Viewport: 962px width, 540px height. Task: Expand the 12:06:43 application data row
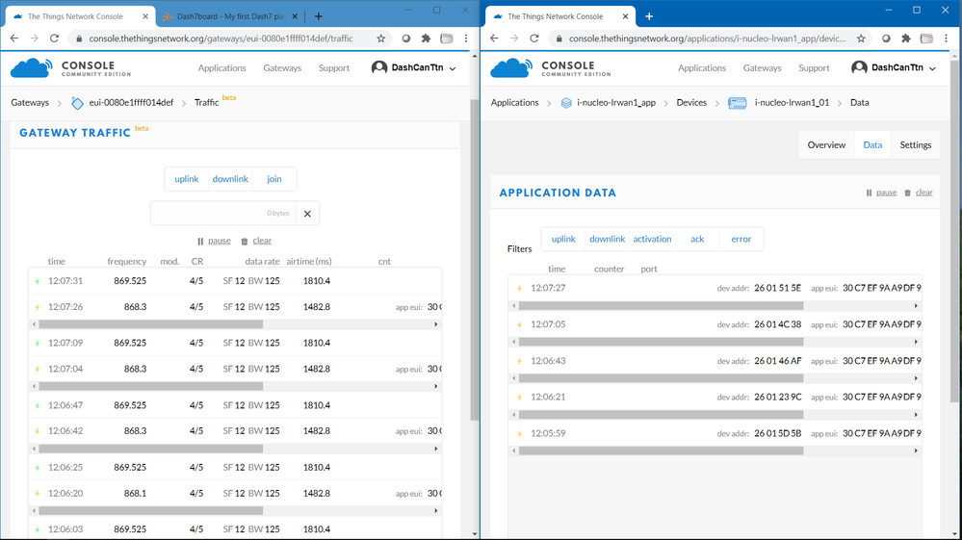pos(715,360)
